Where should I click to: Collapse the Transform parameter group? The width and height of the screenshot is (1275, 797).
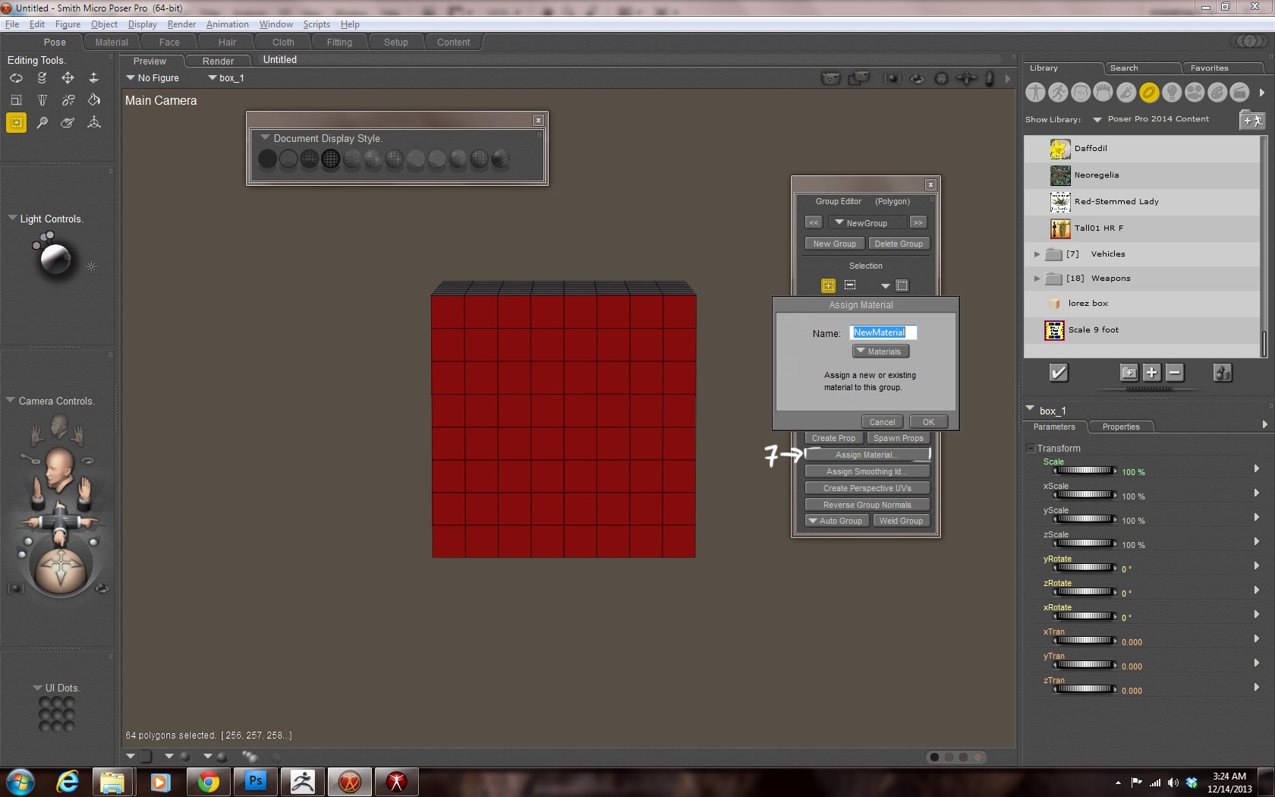pos(1031,449)
